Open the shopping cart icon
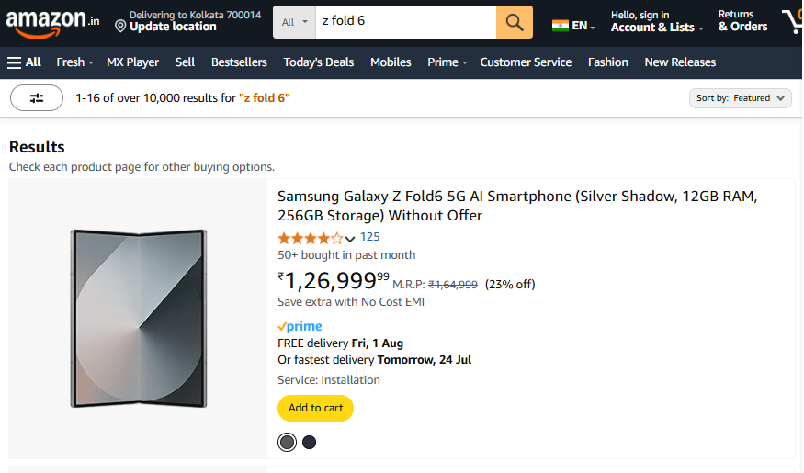804x473 pixels. pyautogui.click(x=792, y=21)
